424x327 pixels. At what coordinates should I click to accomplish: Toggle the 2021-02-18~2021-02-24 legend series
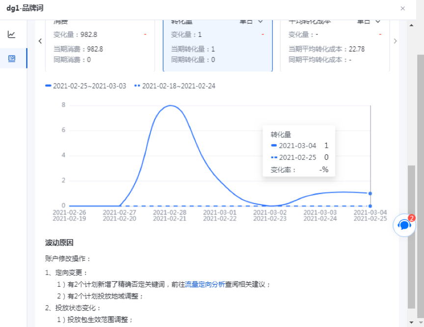(175, 86)
